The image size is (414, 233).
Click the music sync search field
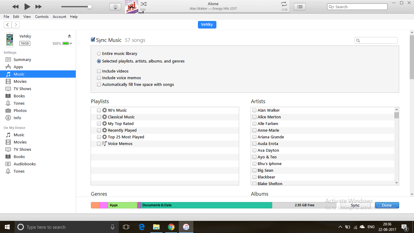point(376,40)
